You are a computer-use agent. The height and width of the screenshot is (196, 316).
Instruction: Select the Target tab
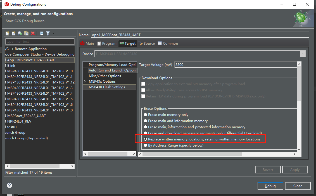point(128,43)
